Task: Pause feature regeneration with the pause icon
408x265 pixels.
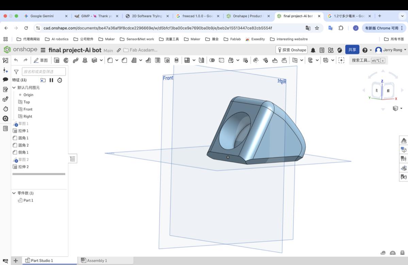Action: (x=51, y=80)
